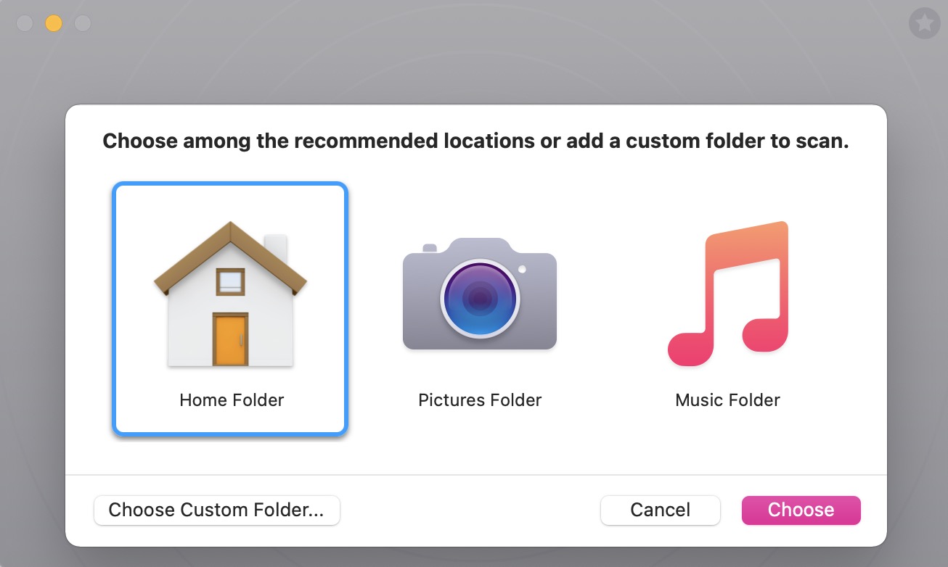Select the music note icon for Music Folder
The image size is (948, 567).
point(728,294)
